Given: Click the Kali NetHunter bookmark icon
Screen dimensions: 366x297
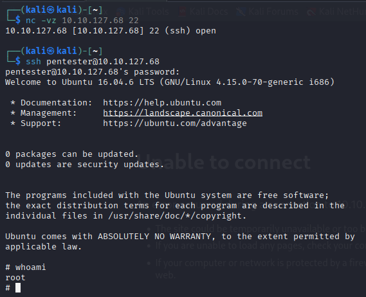Looking at the screenshot, I should (311, 12).
